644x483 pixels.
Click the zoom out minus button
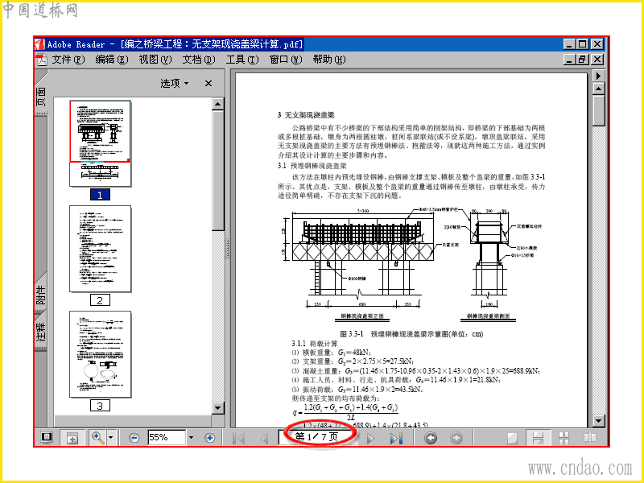[x=134, y=438]
